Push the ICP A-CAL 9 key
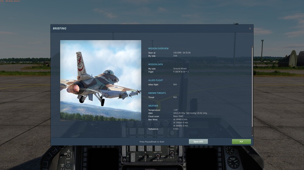304x170 pixels. click(149, 149)
